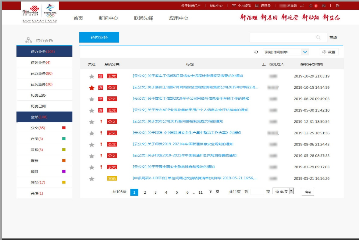Screen dimensions: 359x240
Task: Open the address book icon
Action: [257, 5]
